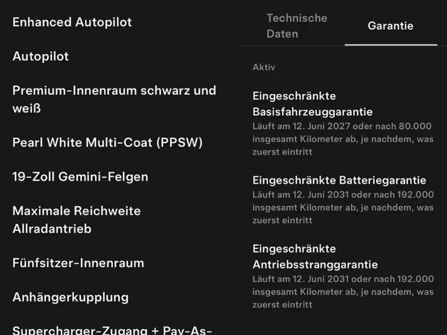Select the Anhängerkupplung feature item
This screenshot has width=447, height=335.
pyautogui.click(x=71, y=297)
